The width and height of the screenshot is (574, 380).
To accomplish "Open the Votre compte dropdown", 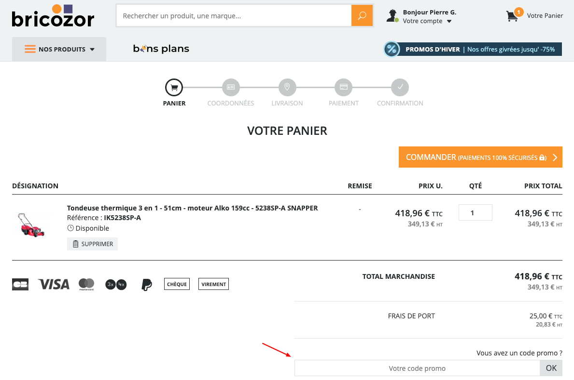I will point(427,21).
